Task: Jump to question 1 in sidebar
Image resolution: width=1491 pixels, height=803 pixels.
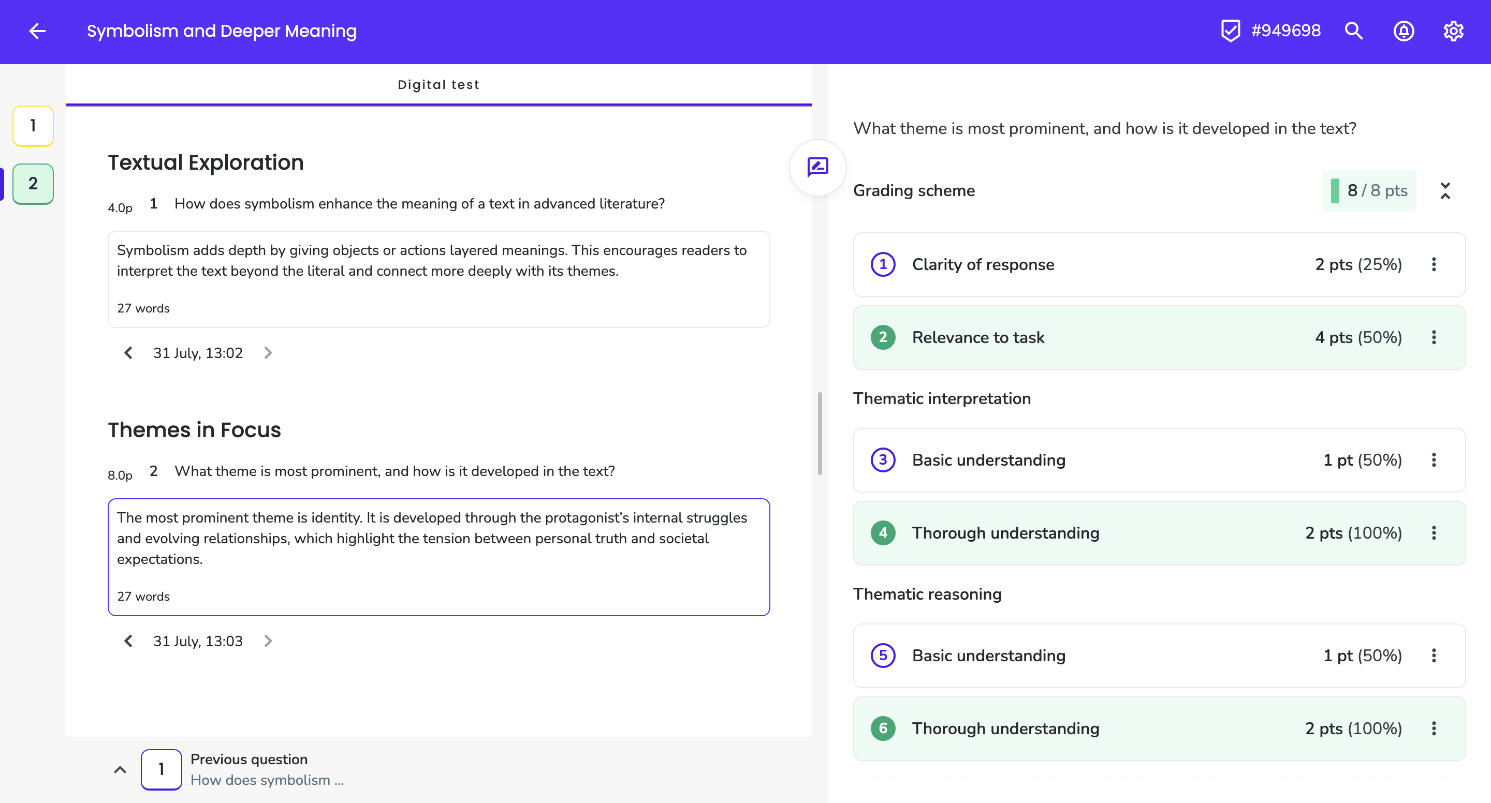Action: pos(33,126)
